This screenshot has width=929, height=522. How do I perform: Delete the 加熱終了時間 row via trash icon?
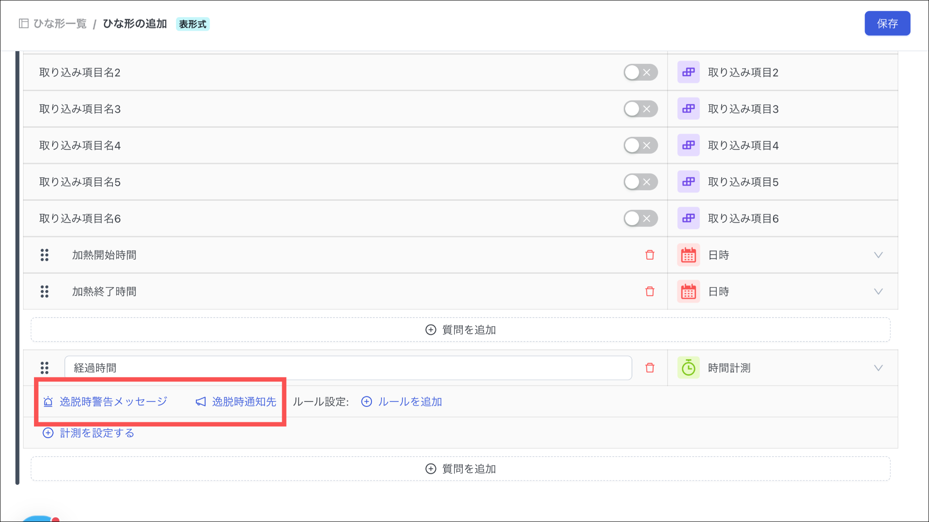click(x=650, y=291)
